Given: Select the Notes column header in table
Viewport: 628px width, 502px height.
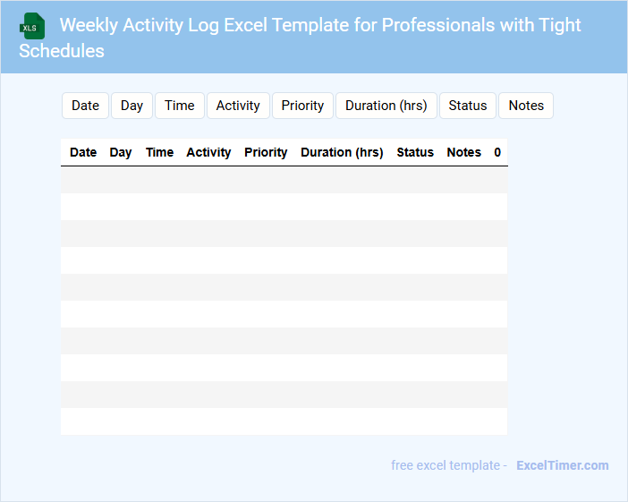Looking at the screenshot, I should tap(464, 152).
